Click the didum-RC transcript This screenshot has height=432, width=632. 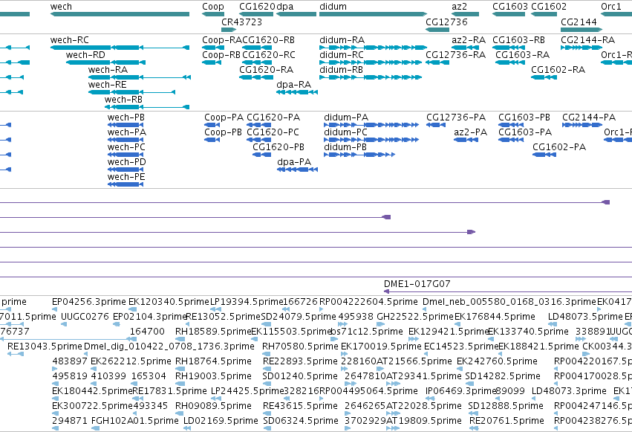pyautogui.click(x=371, y=62)
